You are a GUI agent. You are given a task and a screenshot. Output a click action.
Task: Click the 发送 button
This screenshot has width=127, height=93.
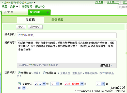21,27
